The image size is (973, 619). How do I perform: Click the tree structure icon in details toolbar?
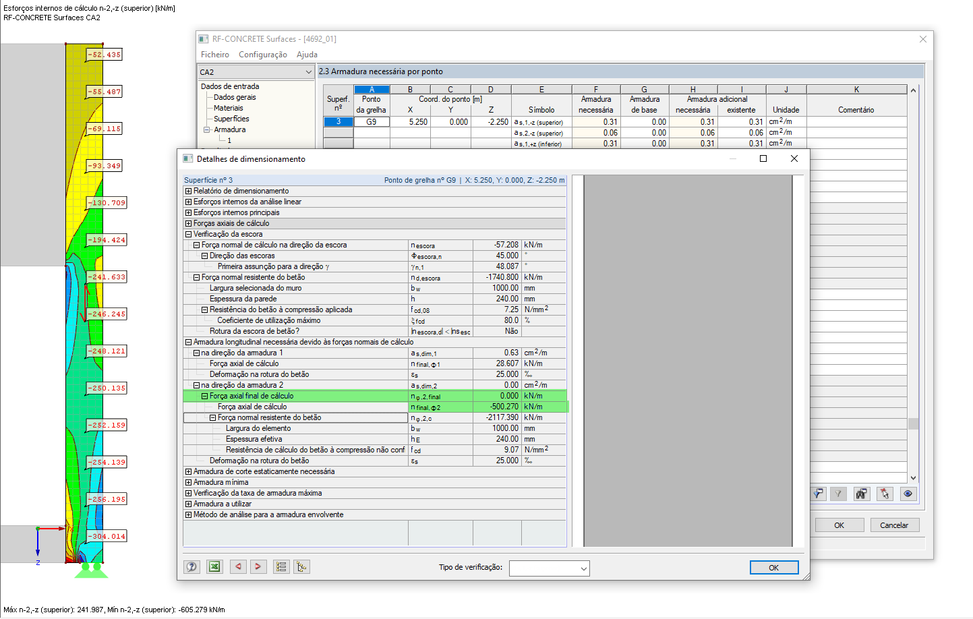pos(301,567)
